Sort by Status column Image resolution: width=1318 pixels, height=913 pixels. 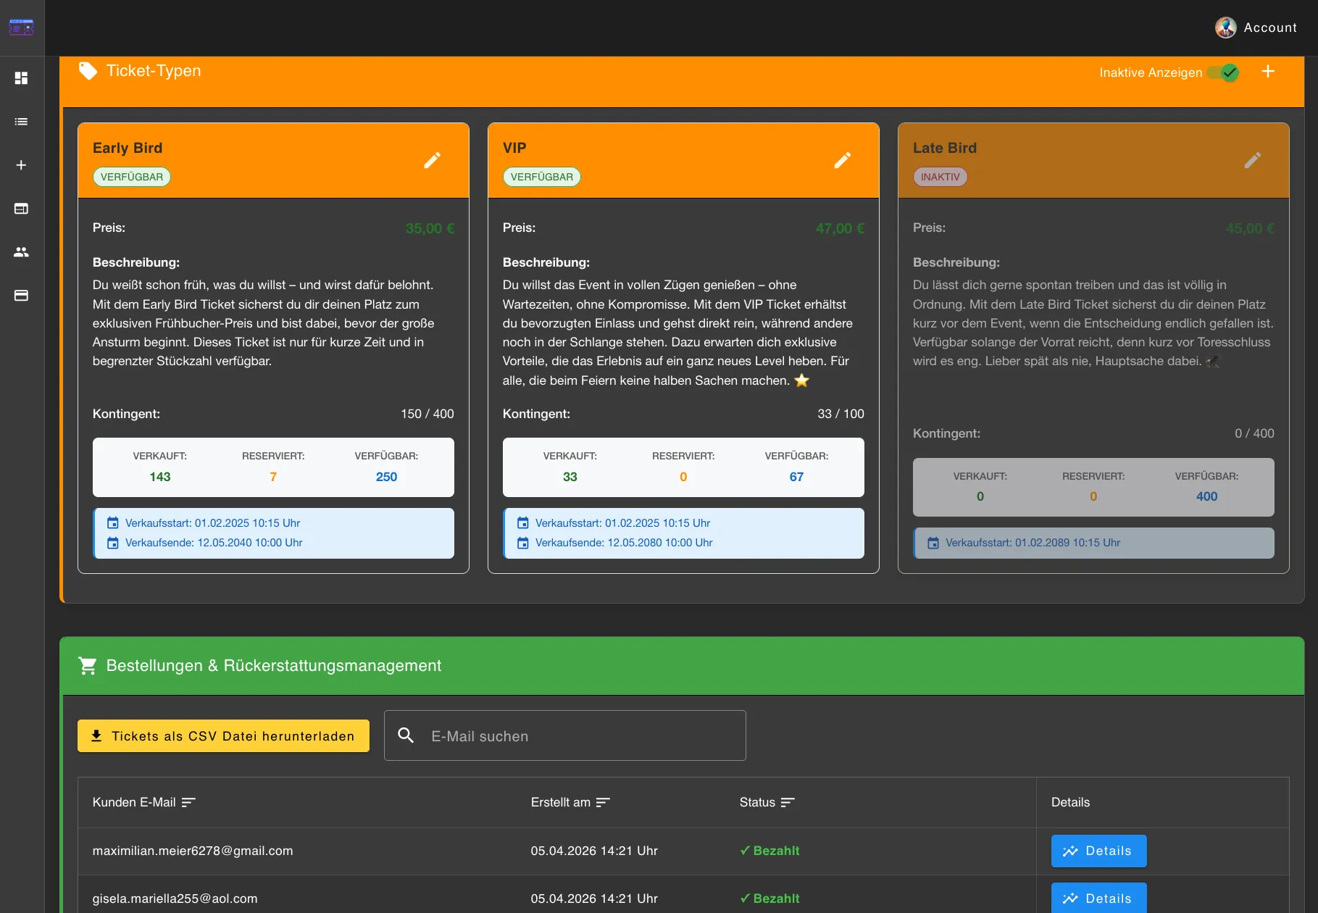[788, 802]
